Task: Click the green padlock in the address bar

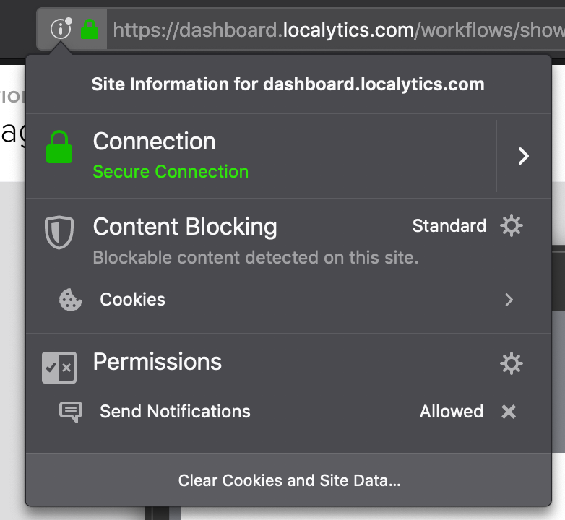Action: click(x=90, y=30)
